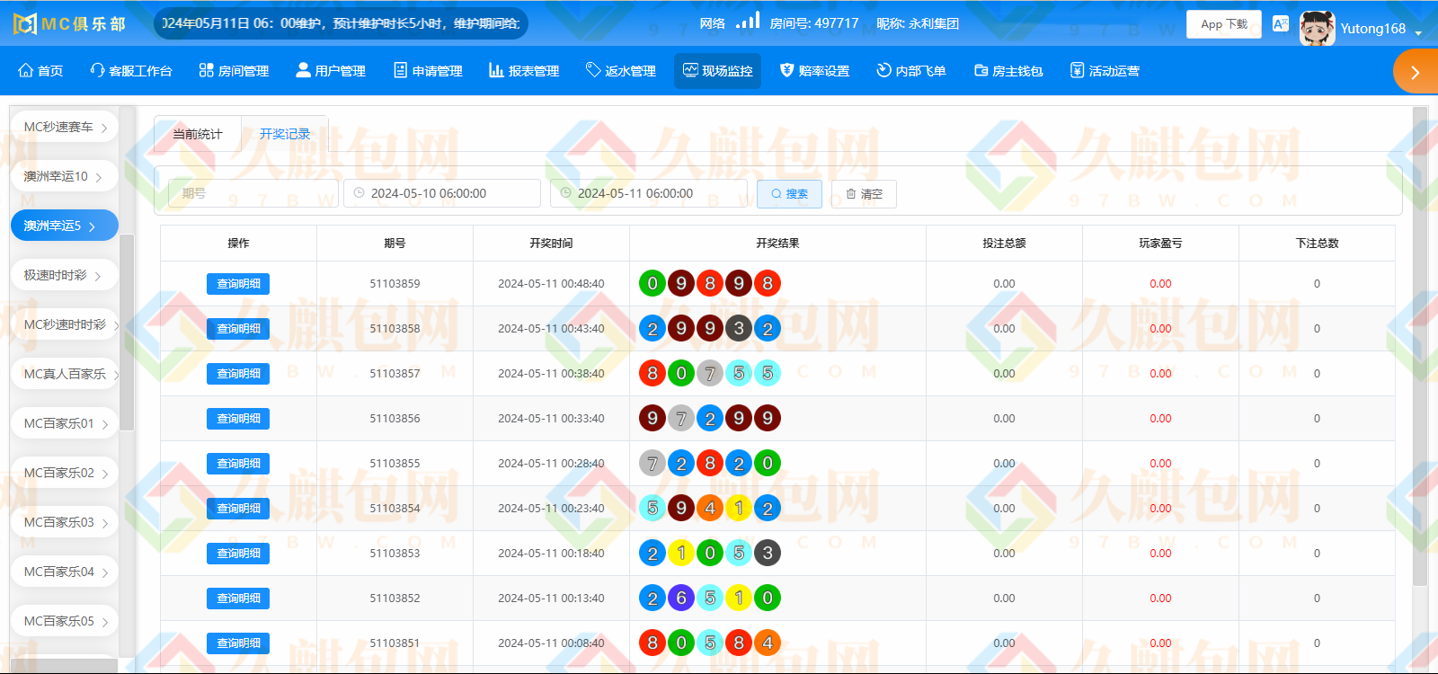The width and height of the screenshot is (1438, 674).
Task: Select 澳洲幸运5 sidebar item
Action: click(x=65, y=226)
